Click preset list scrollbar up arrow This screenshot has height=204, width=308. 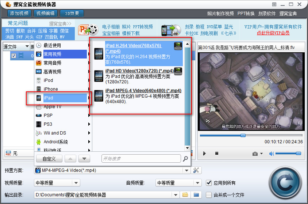pyautogui.click(x=188, y=44)
